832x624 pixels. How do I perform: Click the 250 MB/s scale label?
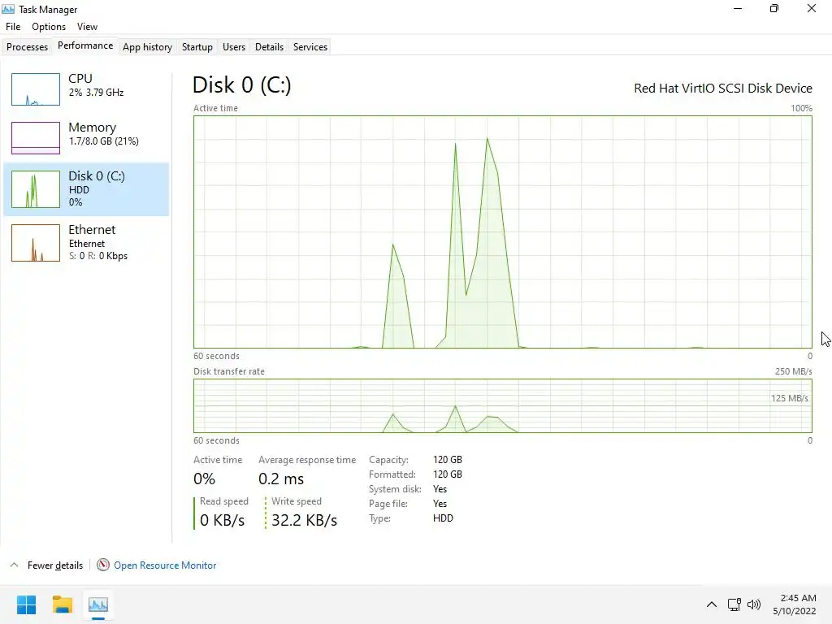(793, 371)
